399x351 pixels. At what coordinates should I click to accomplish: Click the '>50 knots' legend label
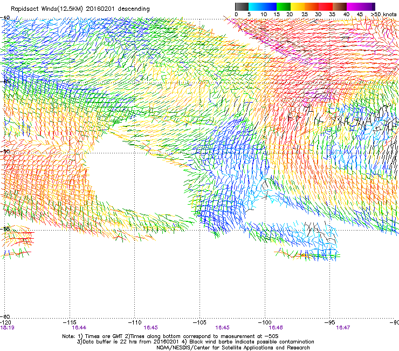pyautogui.click(x=383, y=15)
